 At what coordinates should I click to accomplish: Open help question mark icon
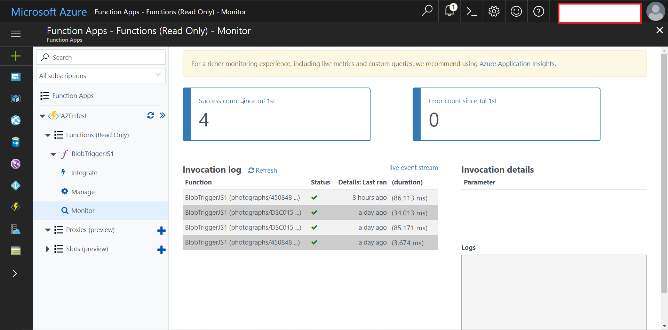point(539,11)
